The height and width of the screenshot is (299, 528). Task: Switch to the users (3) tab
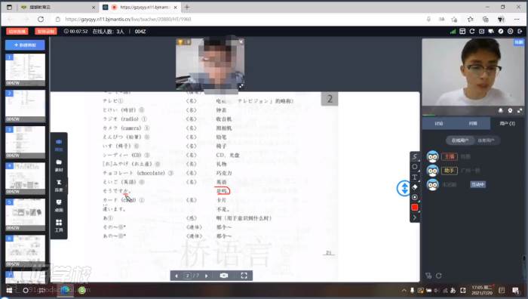click(507, 123)
